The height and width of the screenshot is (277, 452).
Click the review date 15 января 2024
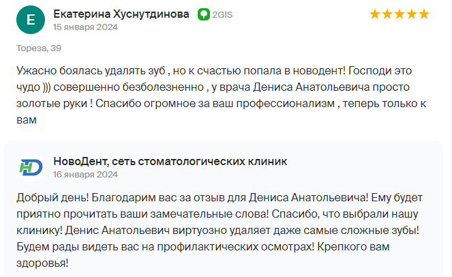click(x=85, y=27)
